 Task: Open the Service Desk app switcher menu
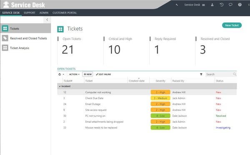tap(194, 5)
